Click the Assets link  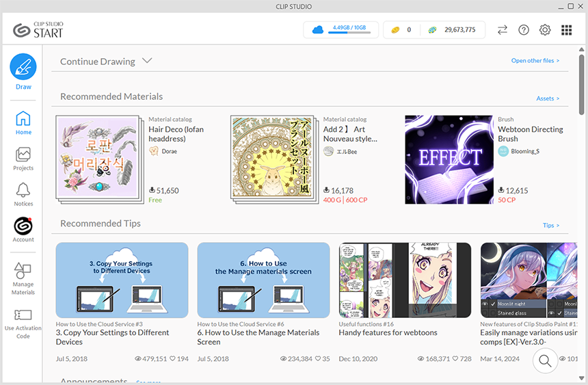coord(547,98)
